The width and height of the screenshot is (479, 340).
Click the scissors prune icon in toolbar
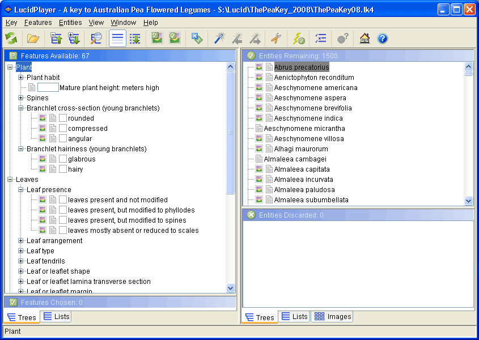(x=275, y=39)
